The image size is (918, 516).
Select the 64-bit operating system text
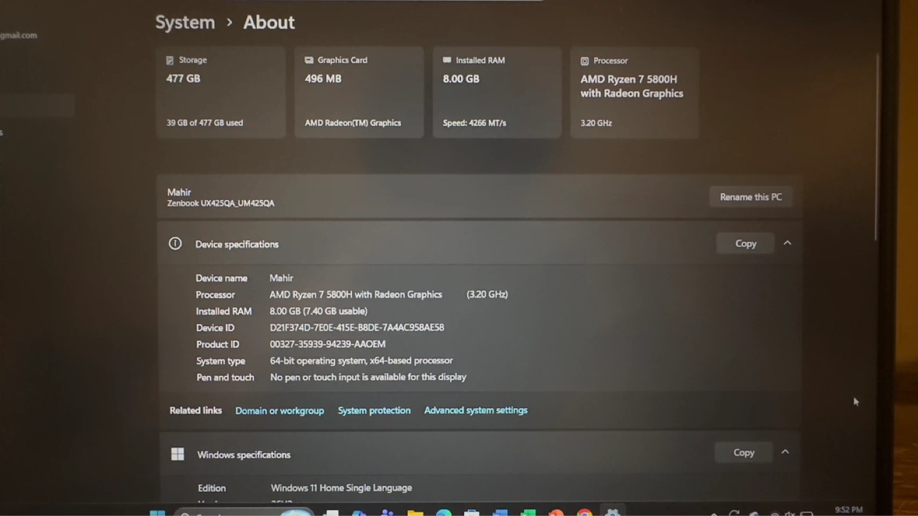361,361
